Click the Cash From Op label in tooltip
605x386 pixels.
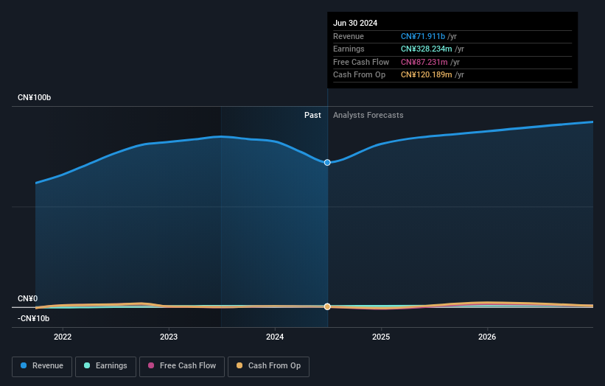[x=359, y=75]
